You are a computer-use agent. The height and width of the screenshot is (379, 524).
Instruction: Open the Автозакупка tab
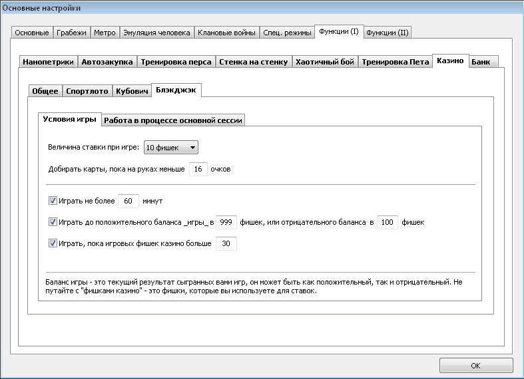pyautogui.click(x=107, y=62)
